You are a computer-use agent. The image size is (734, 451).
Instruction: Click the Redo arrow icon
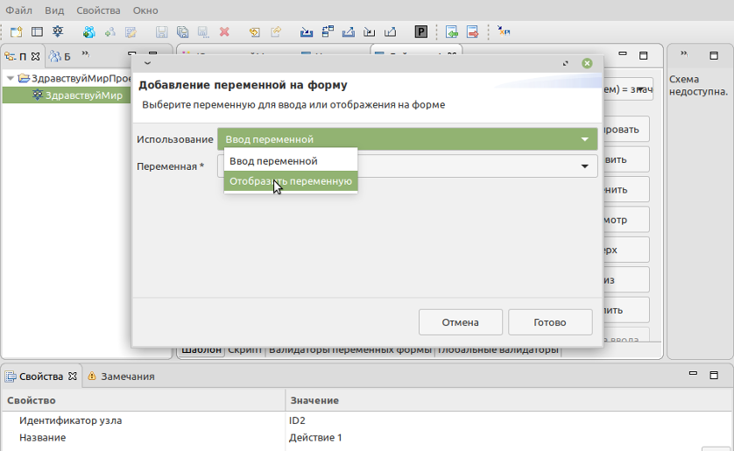276,32
